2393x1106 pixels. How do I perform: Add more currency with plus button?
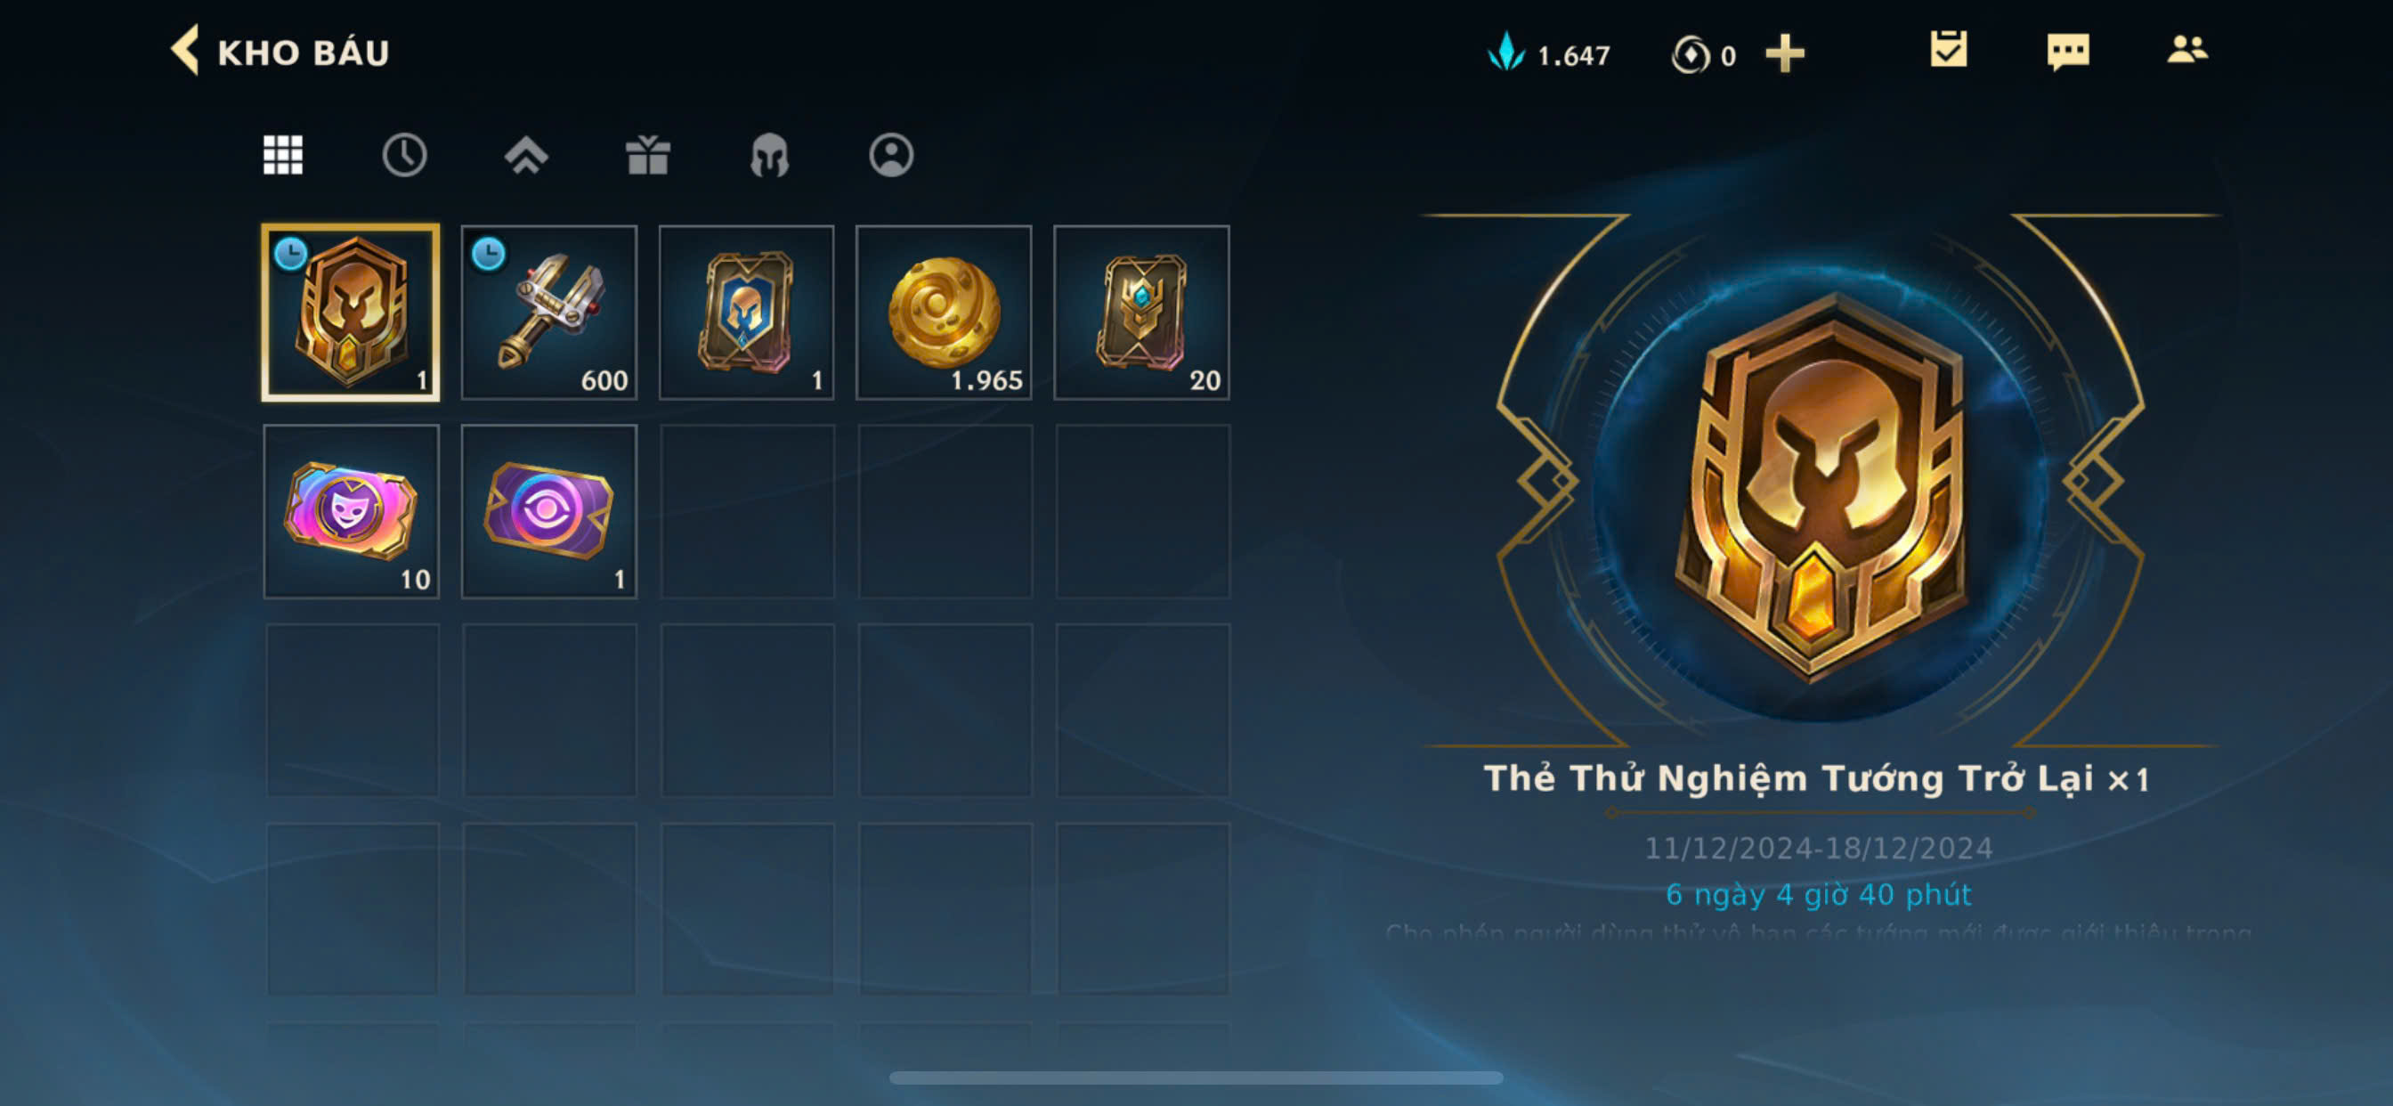(x=1785, y=54)
